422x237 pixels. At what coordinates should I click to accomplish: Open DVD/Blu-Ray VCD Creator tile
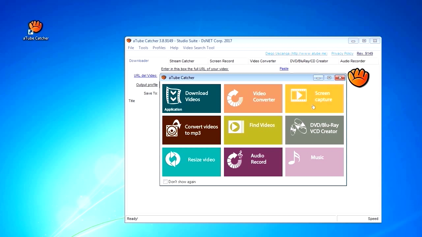click(x=314, y=130)
